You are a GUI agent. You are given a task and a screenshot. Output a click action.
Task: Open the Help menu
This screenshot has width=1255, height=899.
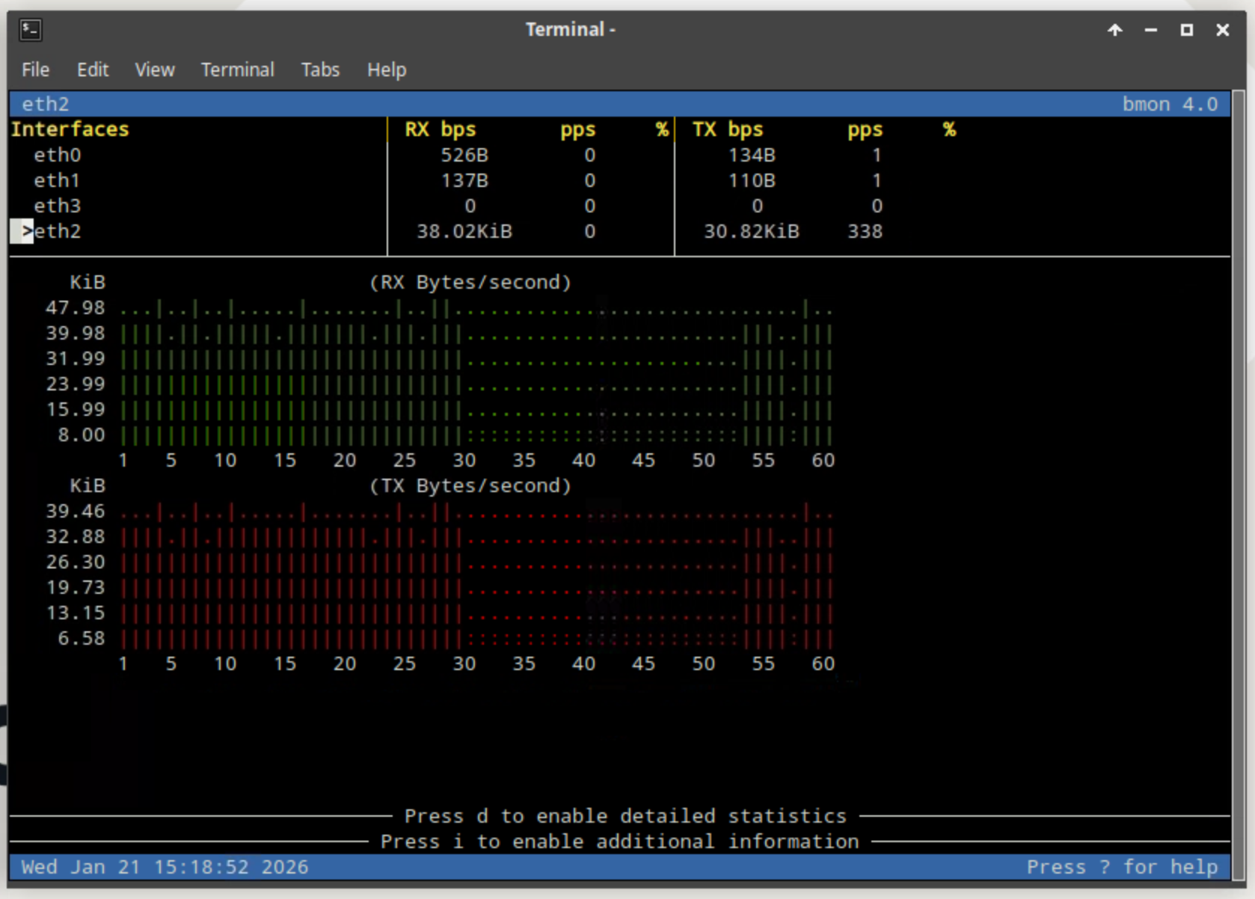[x=386, y=70]
